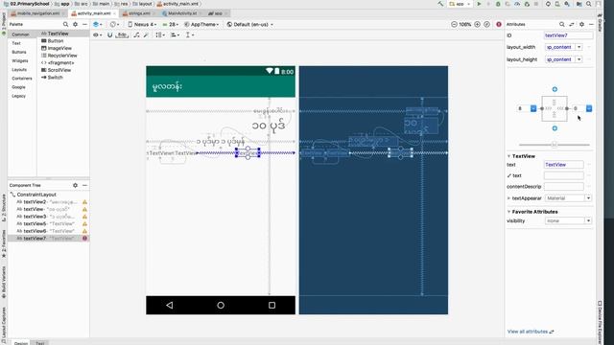Zoom out the design surface
This screenshot has height=345, width=614.
(x=454, y=24)
